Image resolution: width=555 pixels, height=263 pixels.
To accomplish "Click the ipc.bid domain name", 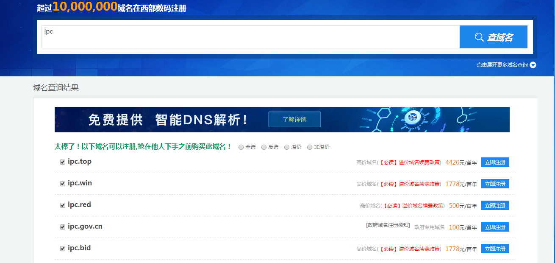I will tap(79, 248).
